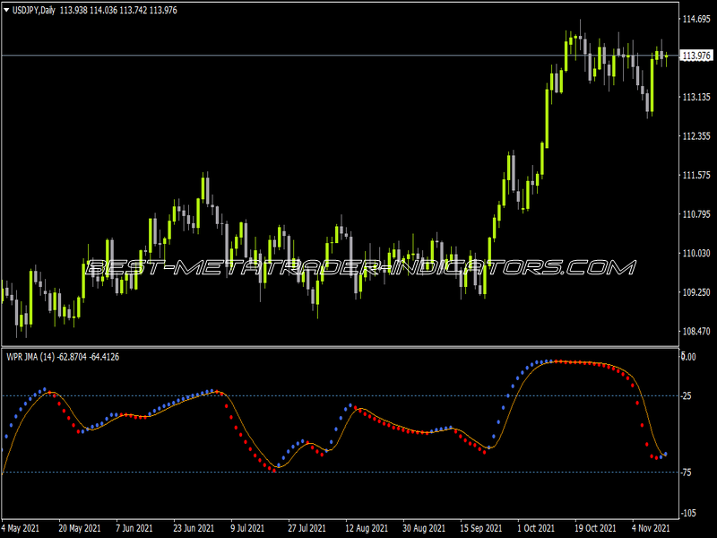Click the 114.695 price scale label
The height and width of the screenshot is (538, 717).
(696, 19)
